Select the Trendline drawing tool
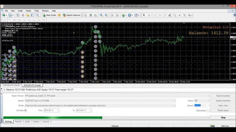The image size is (236, 132). pos(165,15)
